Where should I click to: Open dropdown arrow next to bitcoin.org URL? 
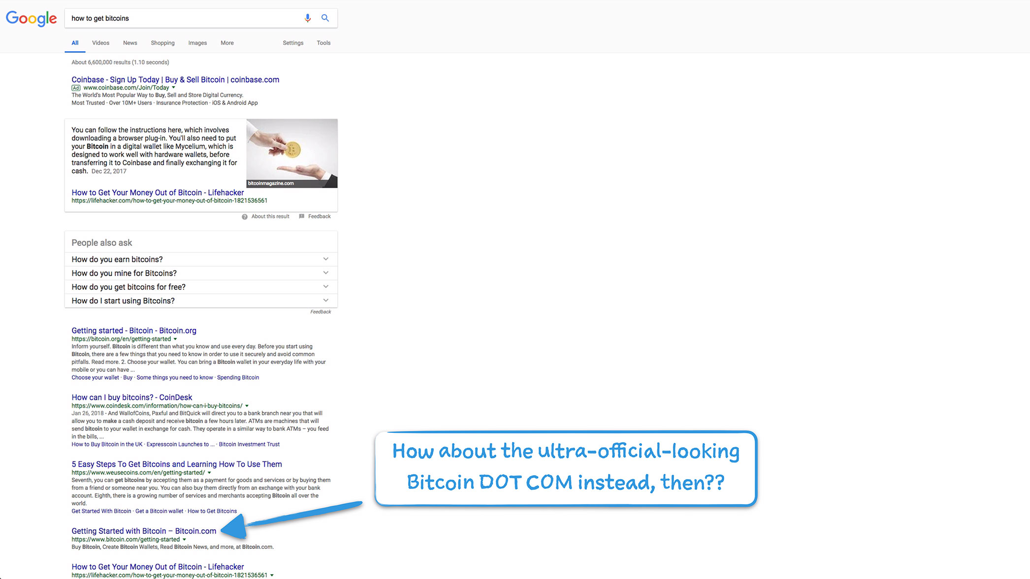point(175,339)
